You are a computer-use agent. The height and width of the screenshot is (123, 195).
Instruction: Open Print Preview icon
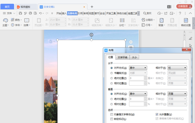(35, 13)
